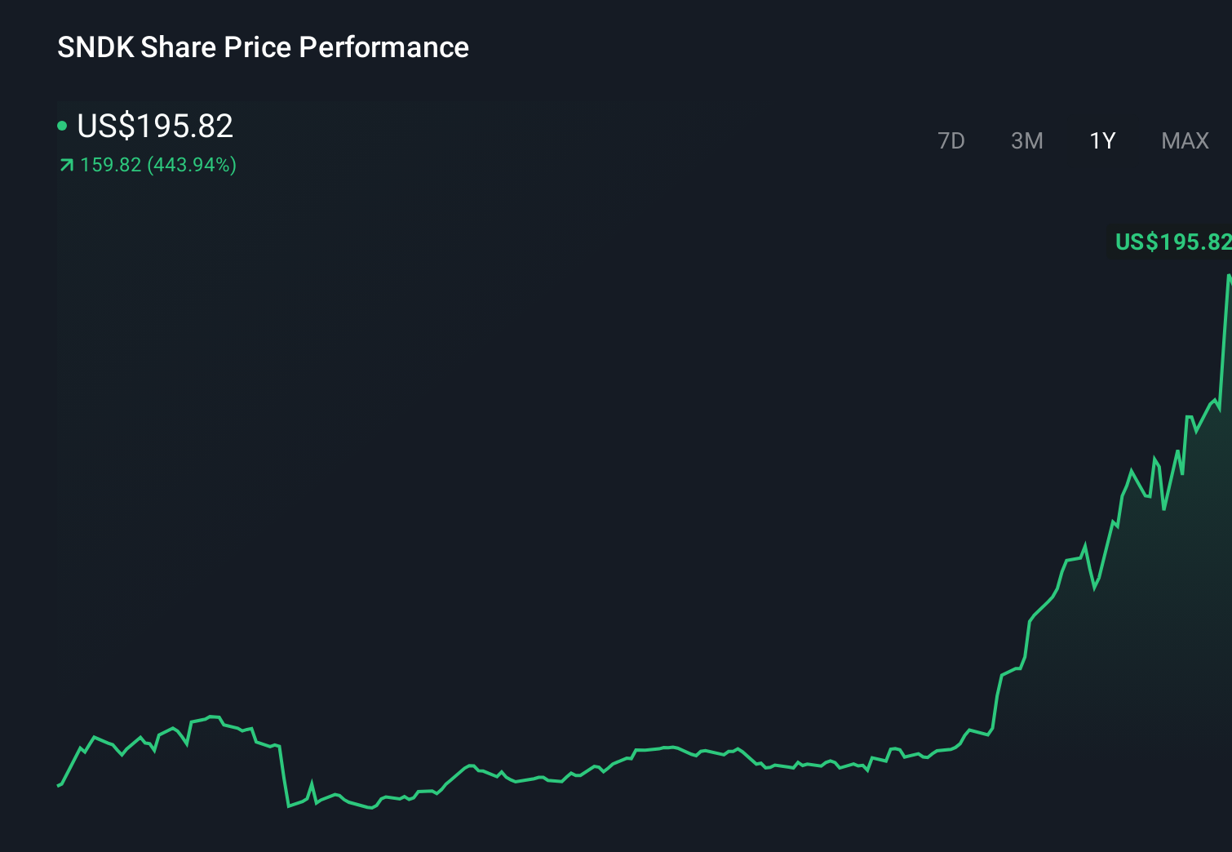Click the start point of the price line

point(59,785)
